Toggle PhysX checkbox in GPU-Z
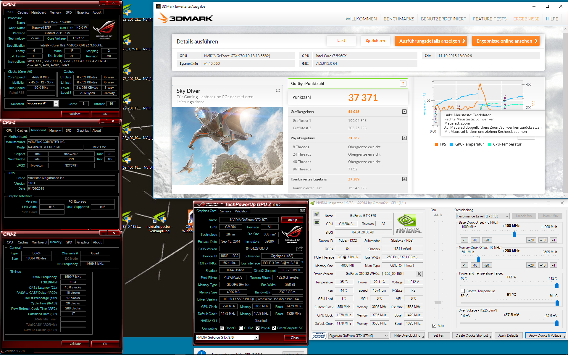This screenshot has width=568, height=355. click(258, 328)
